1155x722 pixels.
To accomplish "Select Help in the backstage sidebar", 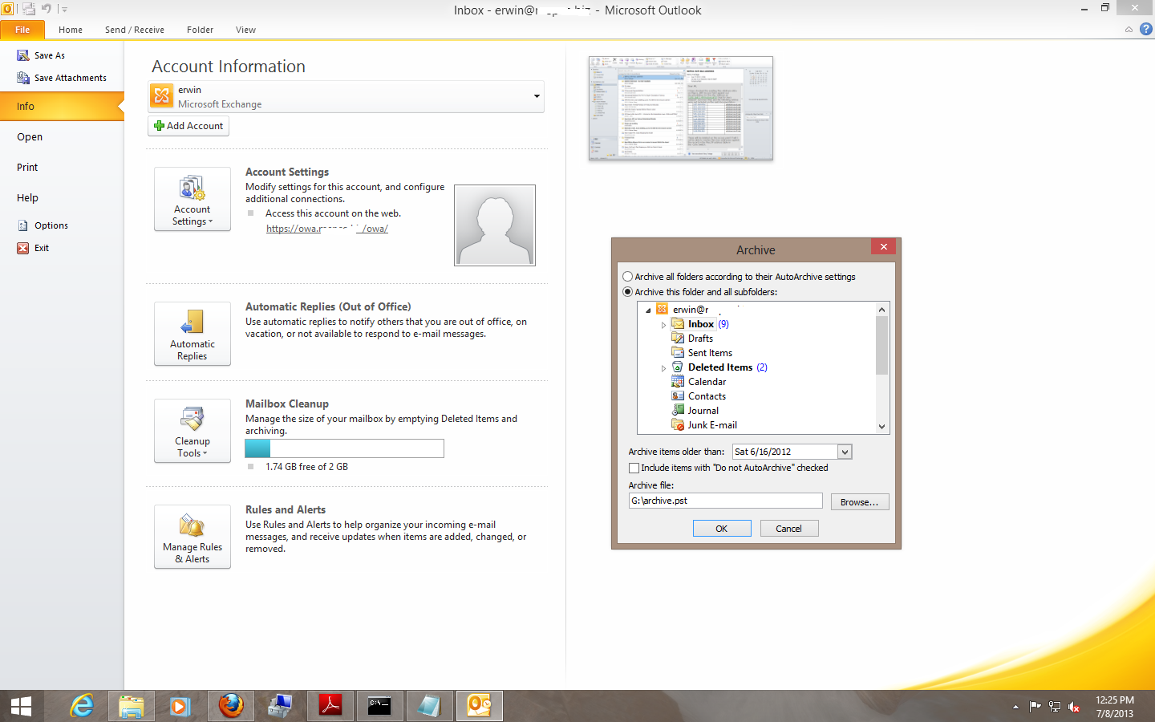I will [x=27, y=198].
